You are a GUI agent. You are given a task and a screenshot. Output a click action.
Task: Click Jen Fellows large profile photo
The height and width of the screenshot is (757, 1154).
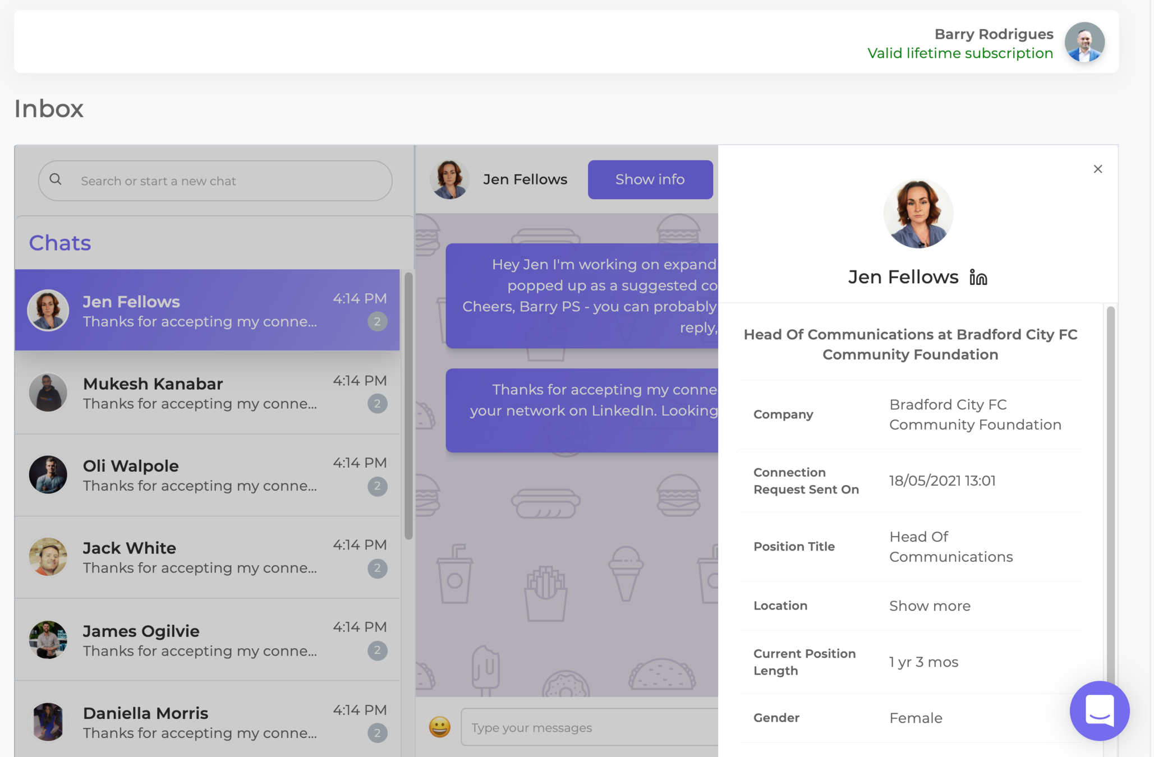(918, 214)
